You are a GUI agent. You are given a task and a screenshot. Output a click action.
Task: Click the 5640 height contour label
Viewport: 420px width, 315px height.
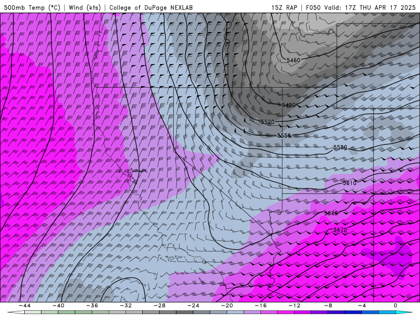pyautogui.click(x=331, y=213)
